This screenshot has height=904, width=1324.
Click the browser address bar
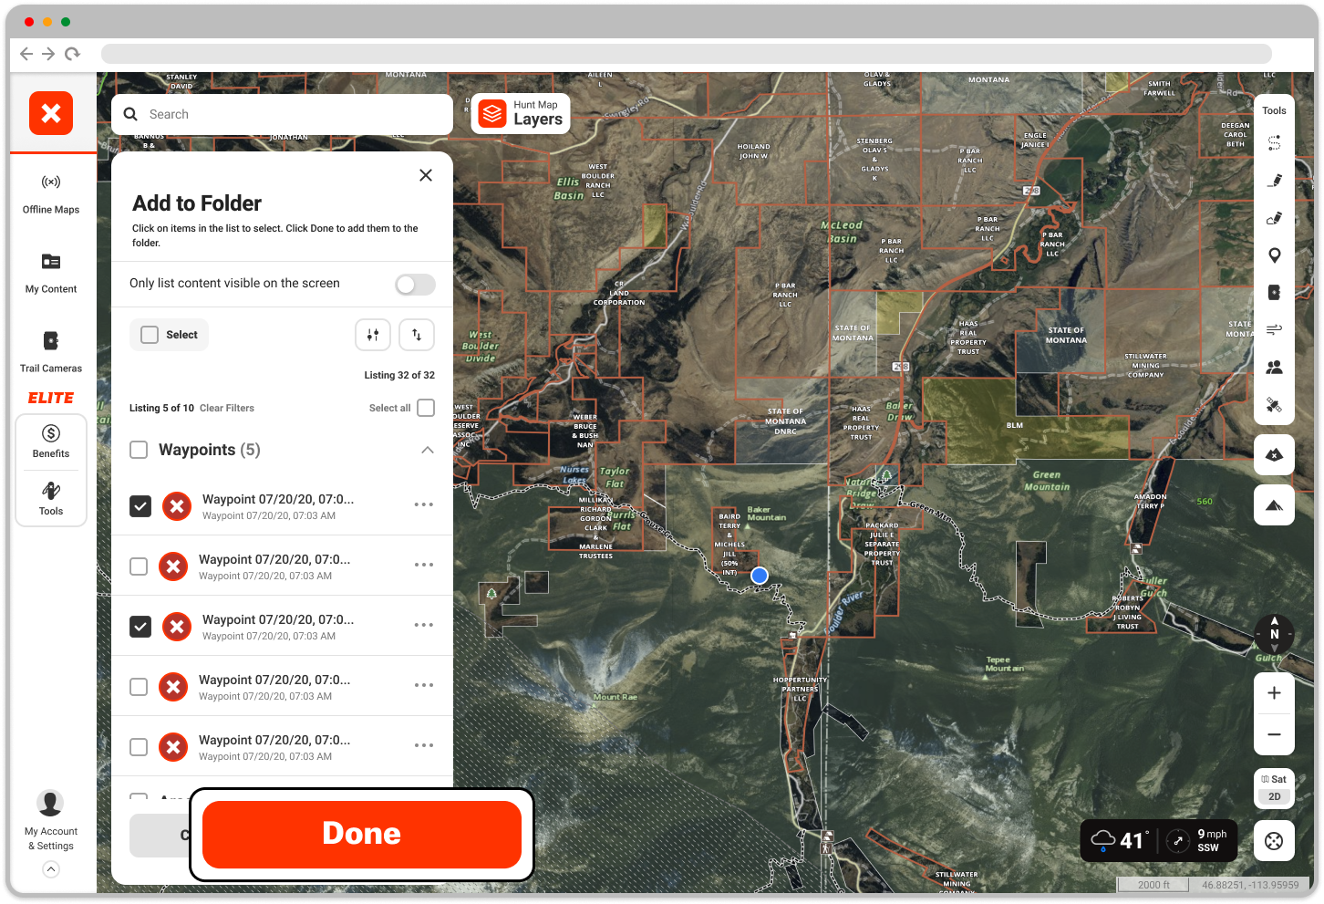pyautogui.click(x=687, y=54)
